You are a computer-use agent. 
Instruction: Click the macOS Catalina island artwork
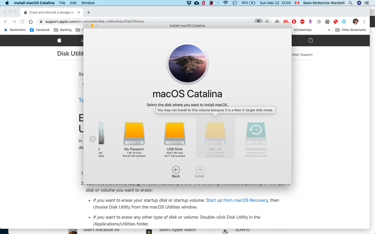tap(187, 63)
